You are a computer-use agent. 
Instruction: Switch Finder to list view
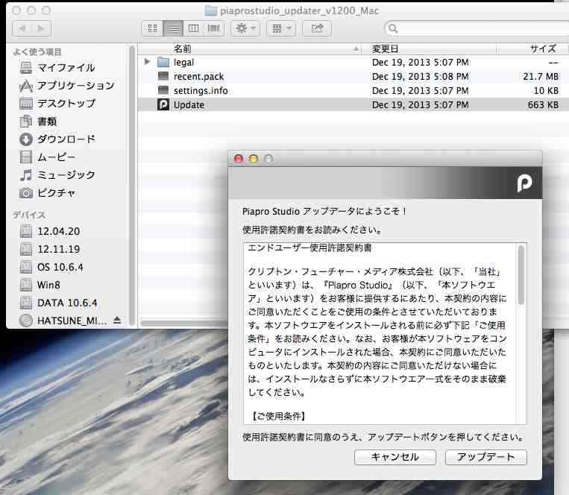click(173, 28)
